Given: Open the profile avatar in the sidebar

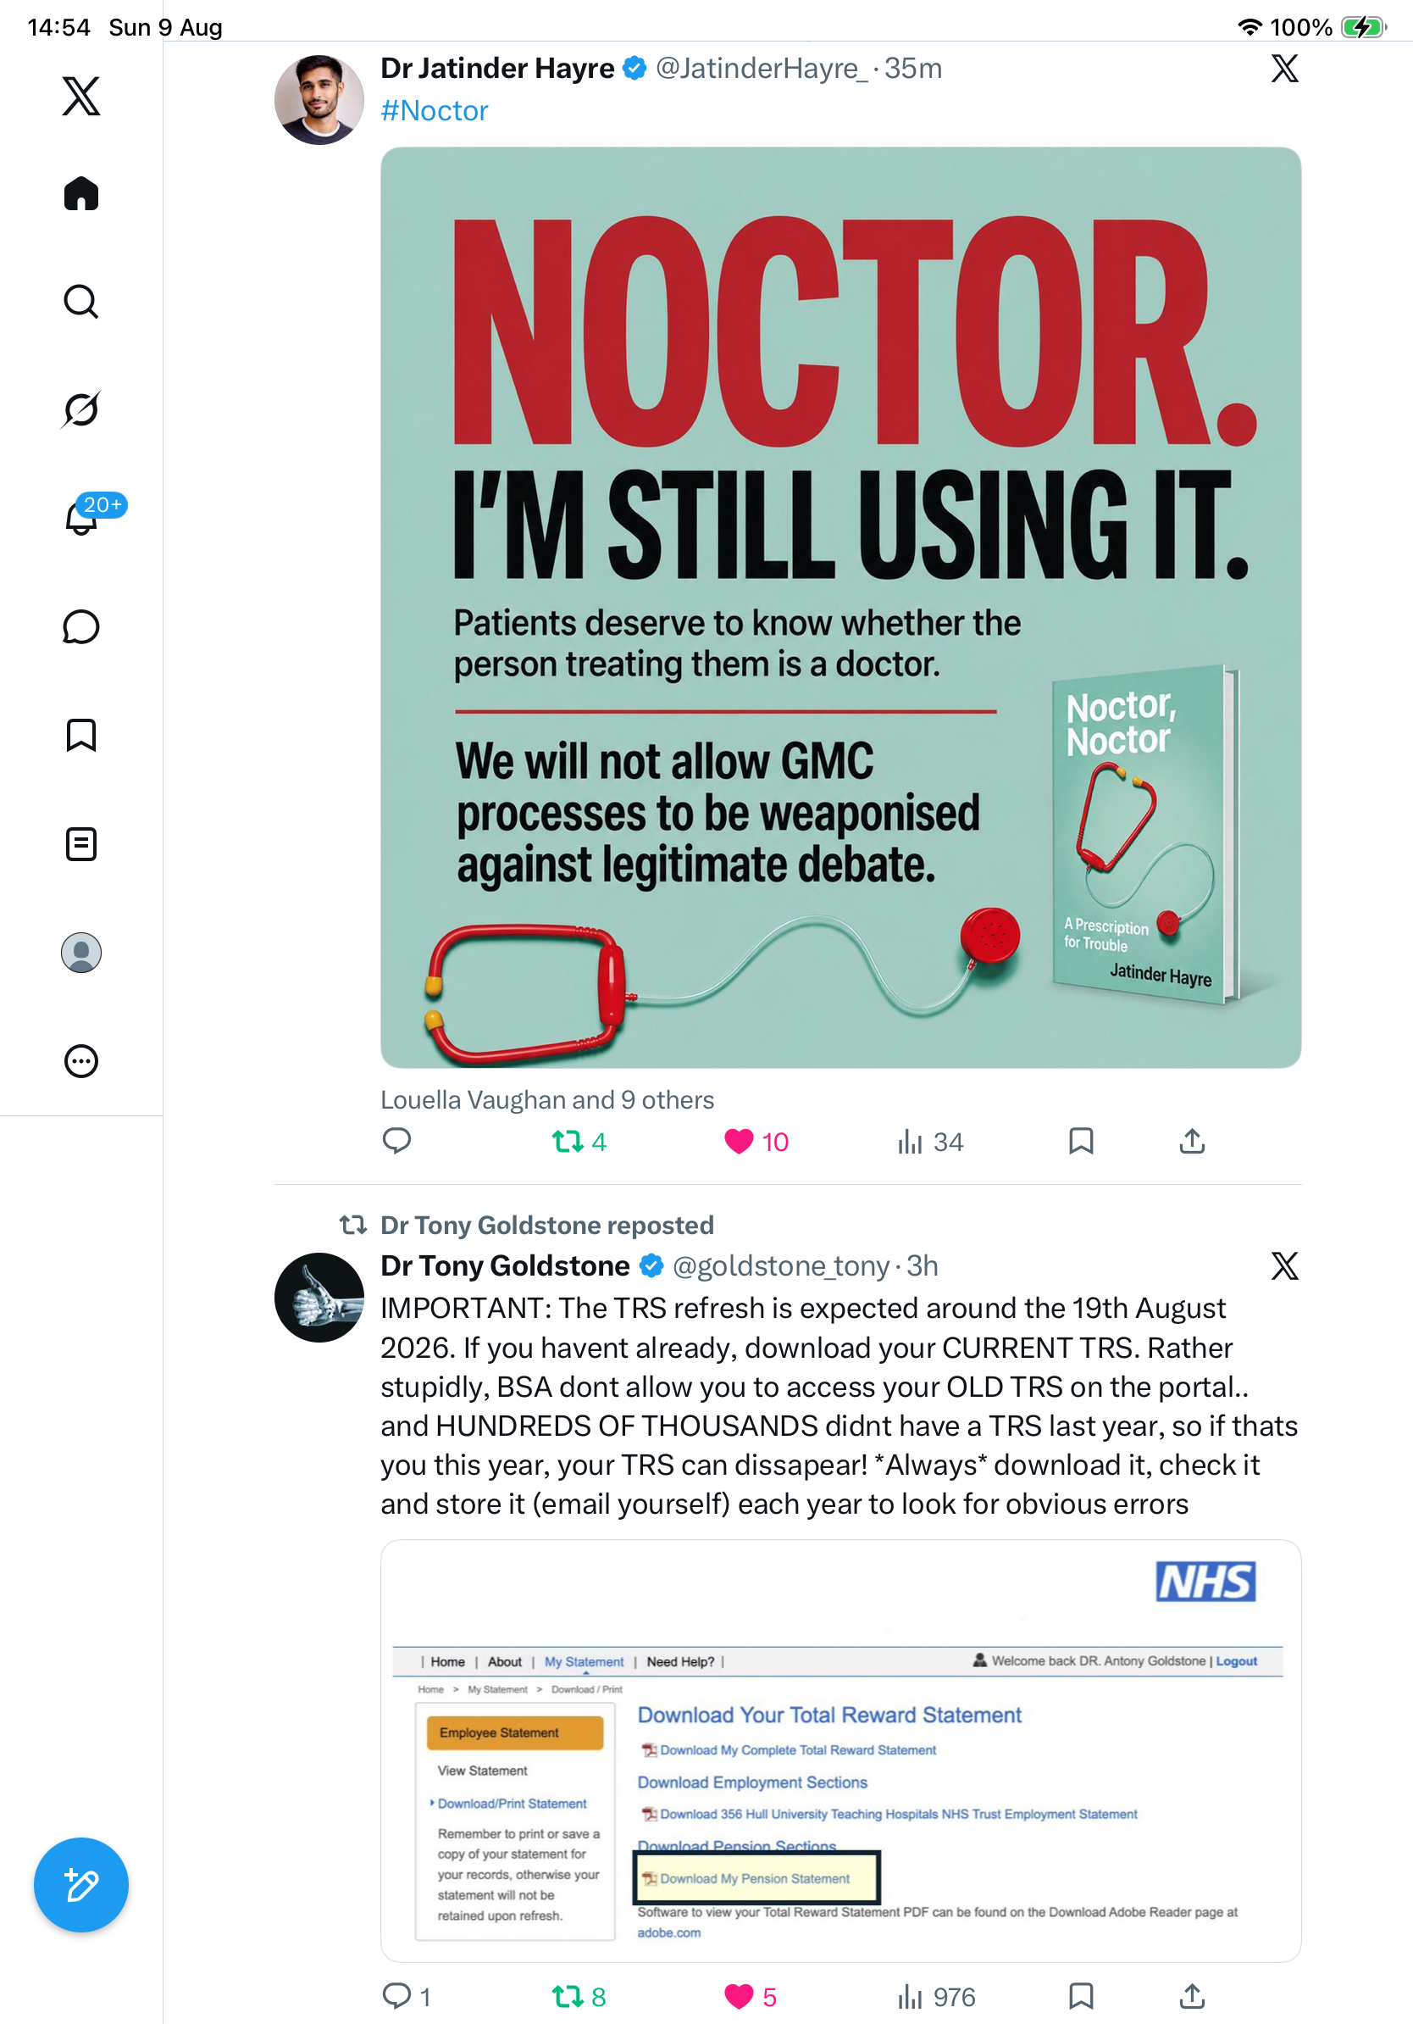Looking at the screenshot, I should coord(81,953).
